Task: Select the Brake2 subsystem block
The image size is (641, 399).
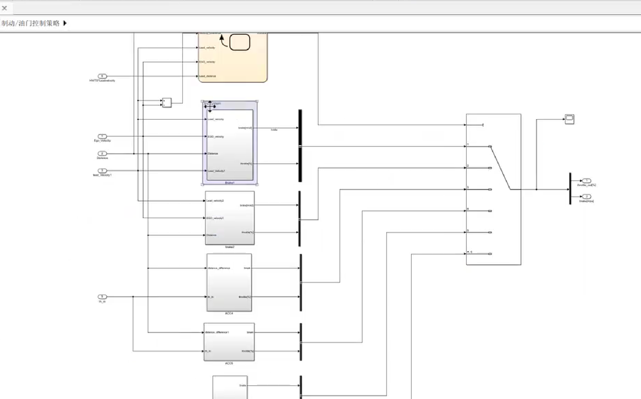Action: point(230,218)
